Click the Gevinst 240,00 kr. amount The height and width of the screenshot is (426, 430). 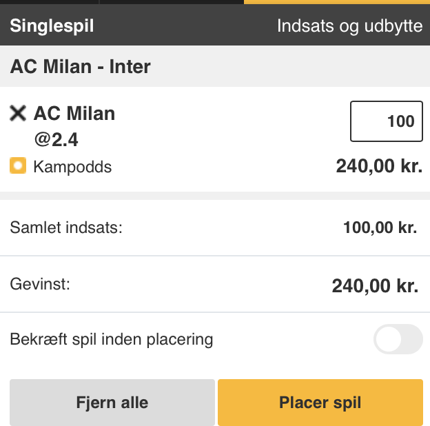coord(375,286)
